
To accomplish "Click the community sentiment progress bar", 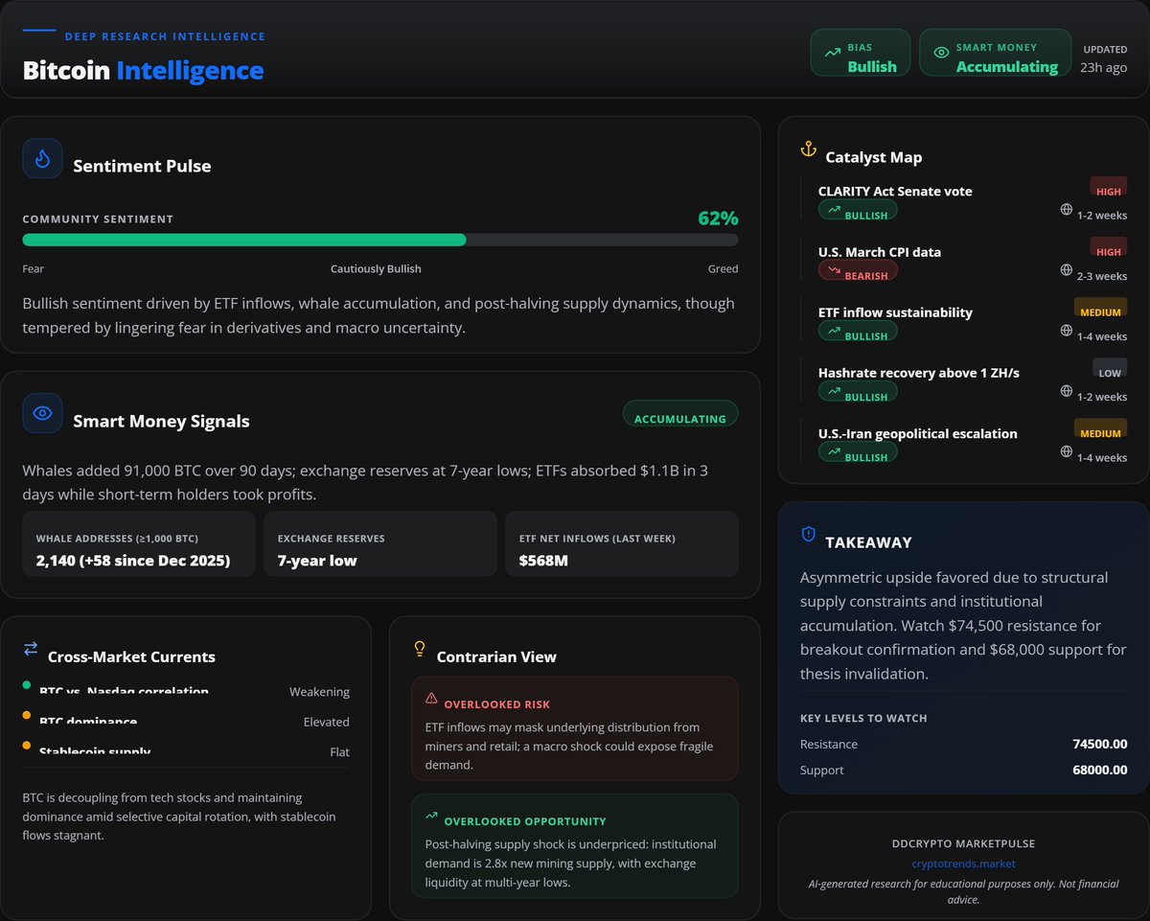I will 380,240.
